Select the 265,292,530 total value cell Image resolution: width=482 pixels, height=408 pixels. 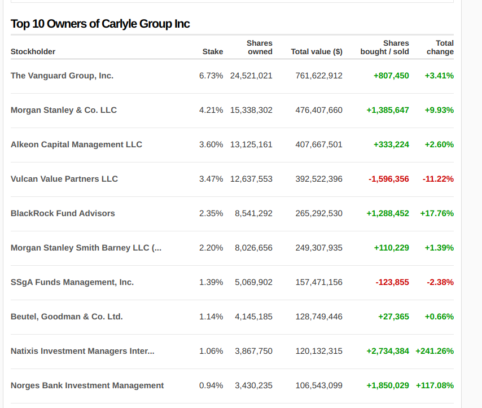319,213
